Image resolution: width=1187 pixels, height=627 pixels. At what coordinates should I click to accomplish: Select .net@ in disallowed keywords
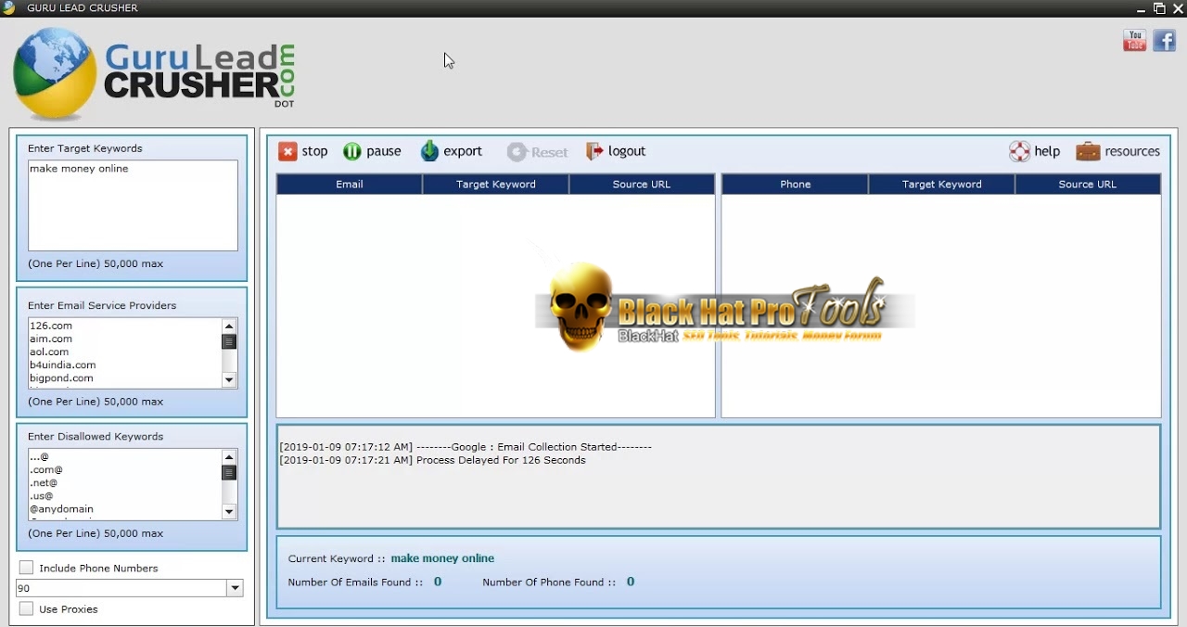click(44, 482)
